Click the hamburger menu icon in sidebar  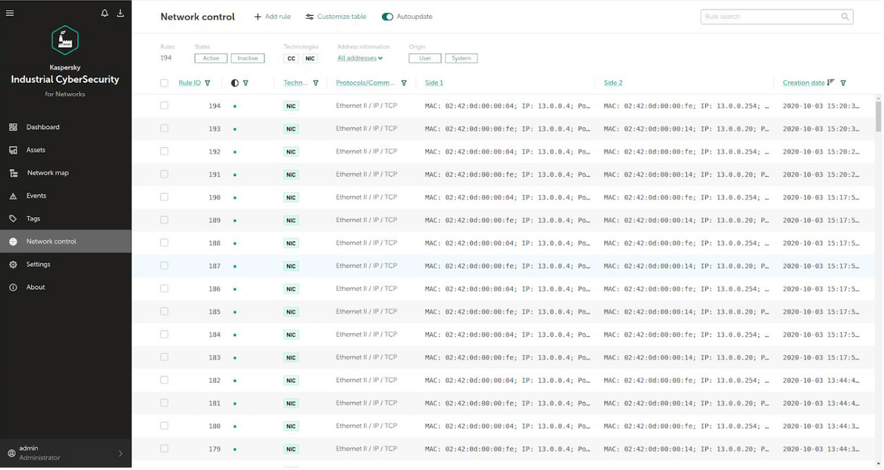click(x=9, y=13)
